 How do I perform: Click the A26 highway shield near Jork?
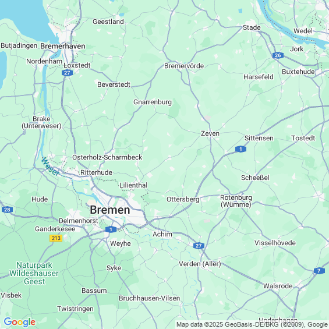278,55
